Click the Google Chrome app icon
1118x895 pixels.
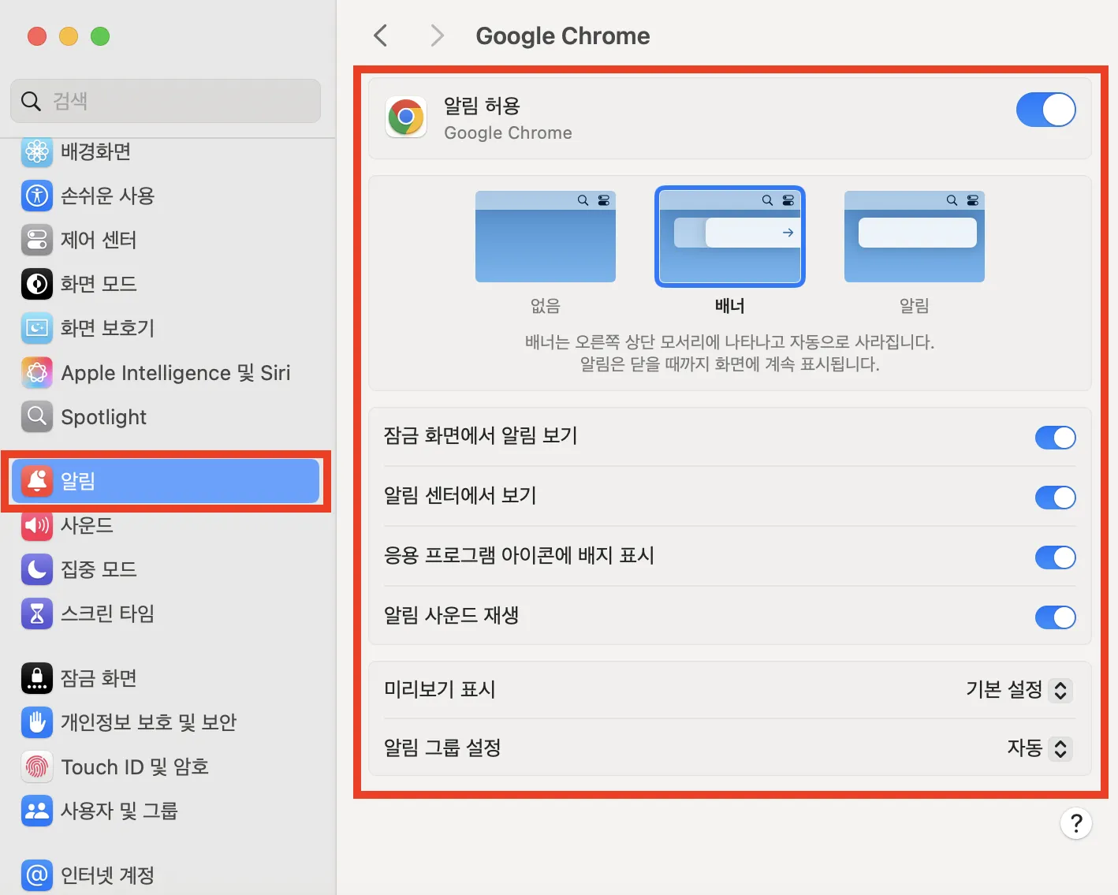coord(406,117)
